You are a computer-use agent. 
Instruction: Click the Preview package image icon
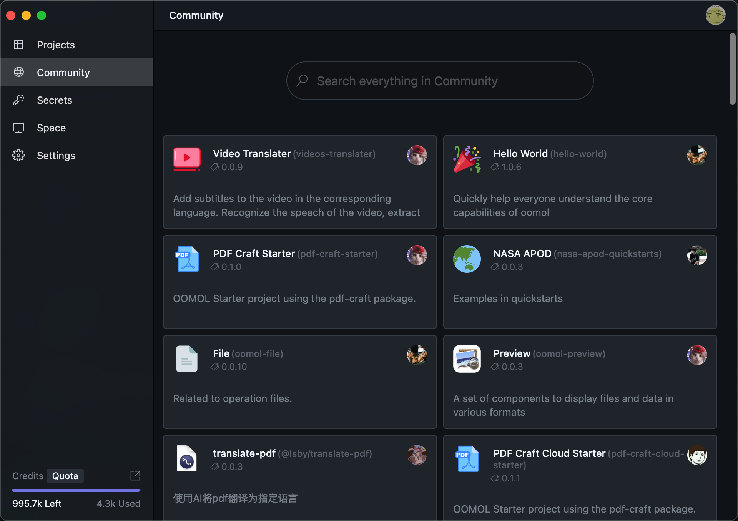(467, 358)
